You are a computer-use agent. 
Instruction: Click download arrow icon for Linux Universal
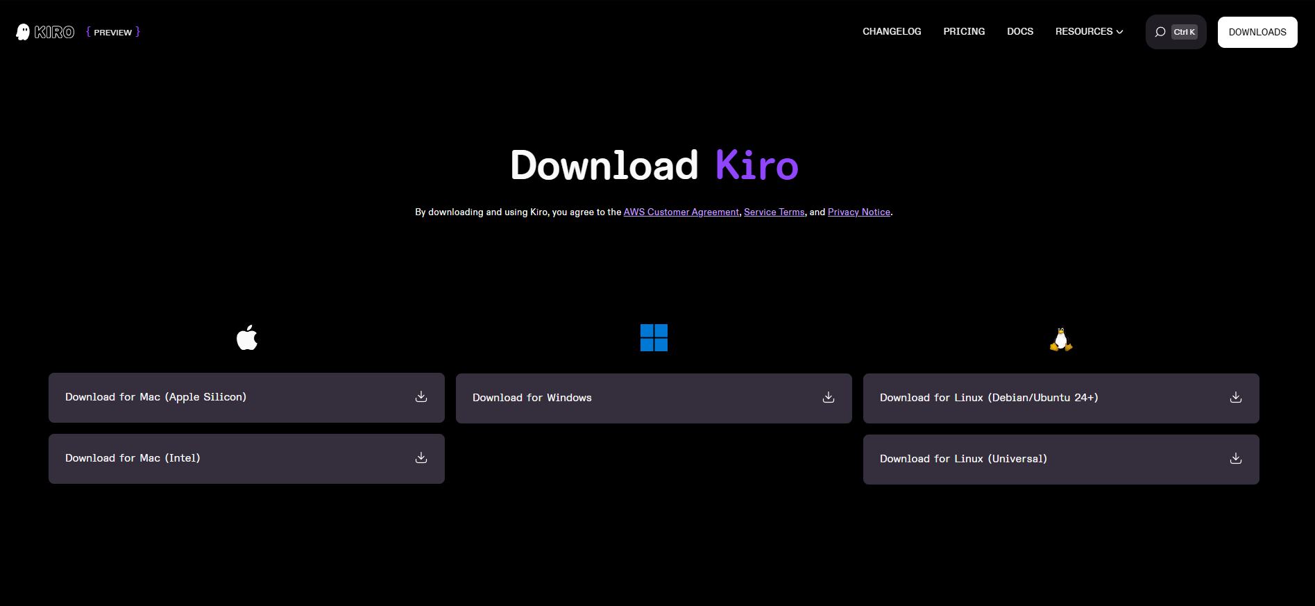coord(1236,458)
